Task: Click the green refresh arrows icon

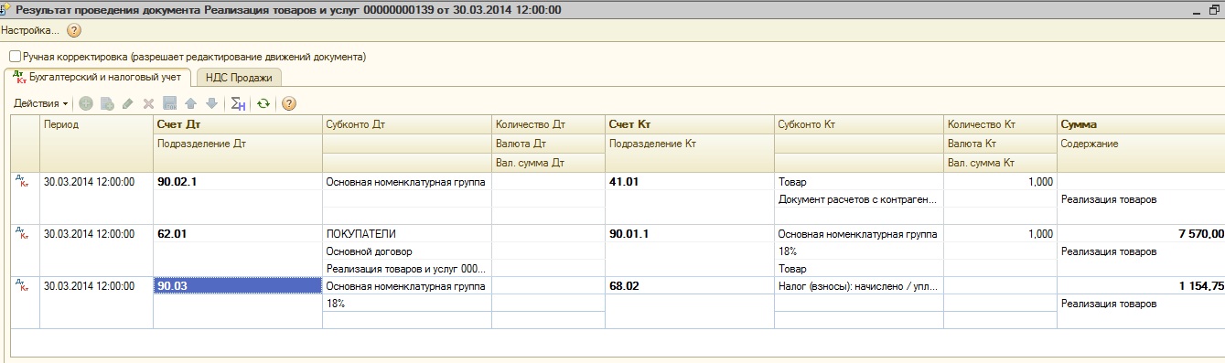Action: click(x=263, y=103)
